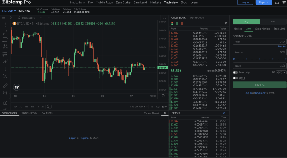Click in the Amount BTC field
Screen dimensions: 287x158
(260, 52)
